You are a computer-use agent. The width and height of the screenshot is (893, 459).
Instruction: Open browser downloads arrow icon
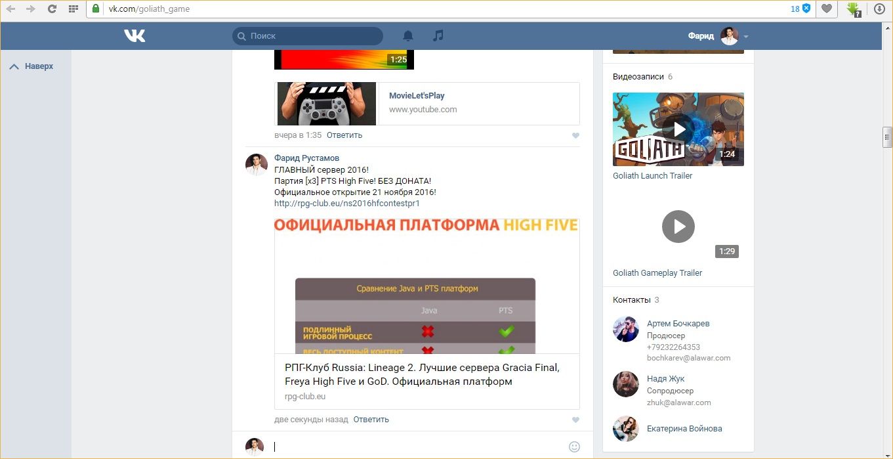click(879, 9)
